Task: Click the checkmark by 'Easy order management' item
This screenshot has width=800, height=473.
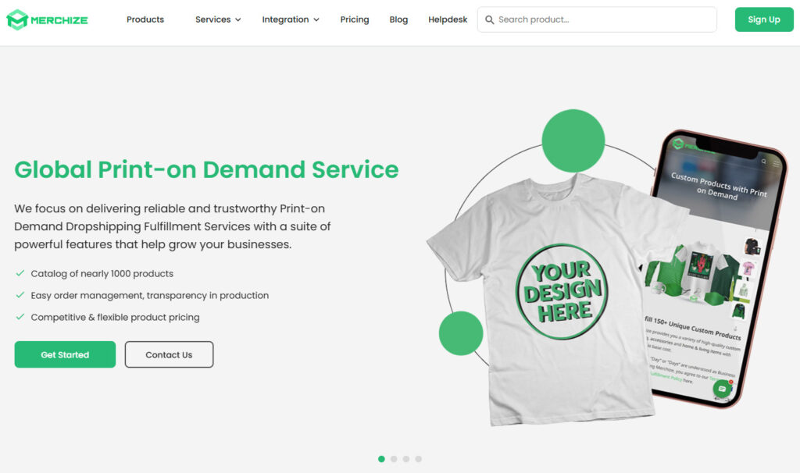Action: 20,296
